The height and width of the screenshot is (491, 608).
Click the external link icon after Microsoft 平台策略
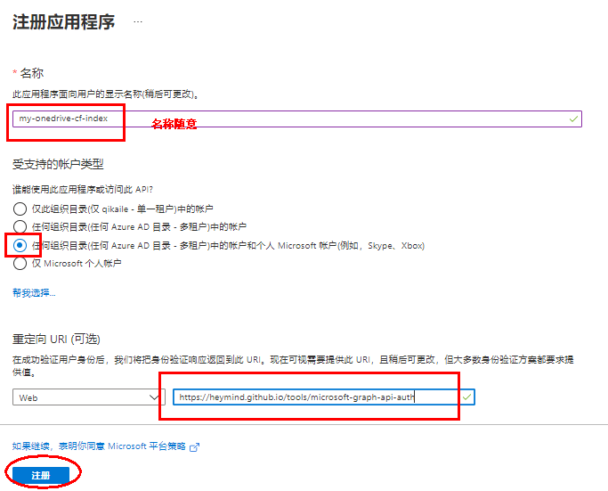click(x=195, y=446)
